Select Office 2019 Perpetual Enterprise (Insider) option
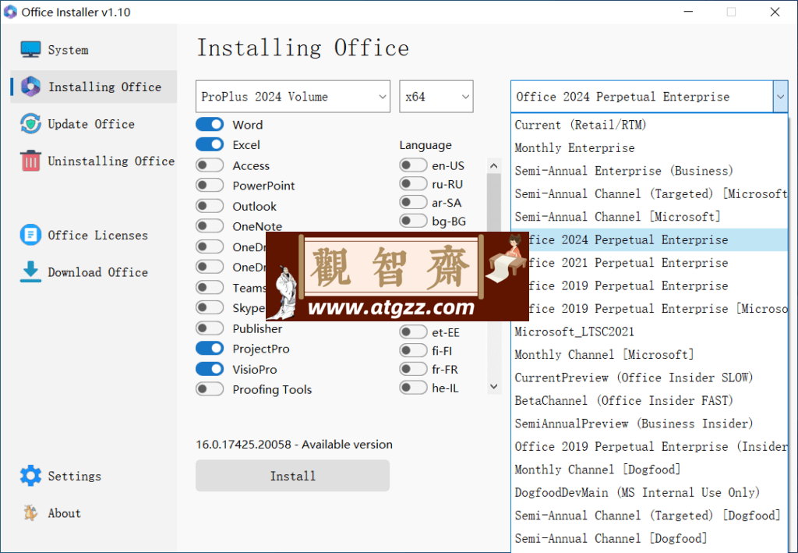Screen dimensions: 798x553 pos(649,446)
